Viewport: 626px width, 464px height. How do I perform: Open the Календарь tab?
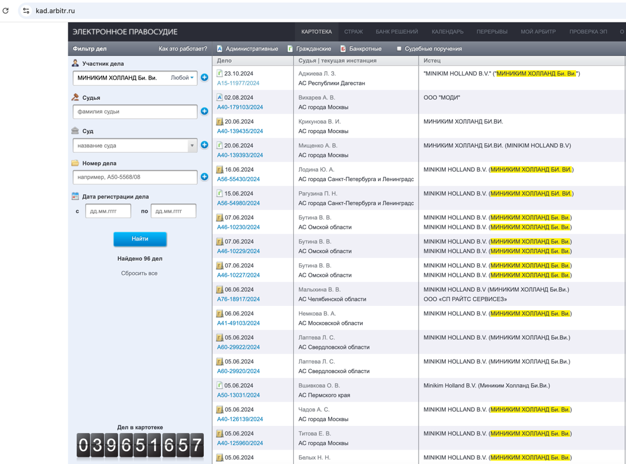click(448, 31)
